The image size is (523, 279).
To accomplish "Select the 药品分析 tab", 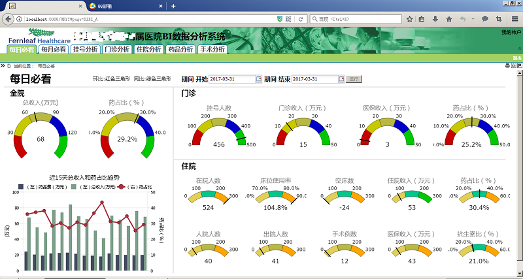I will [180, 49].
